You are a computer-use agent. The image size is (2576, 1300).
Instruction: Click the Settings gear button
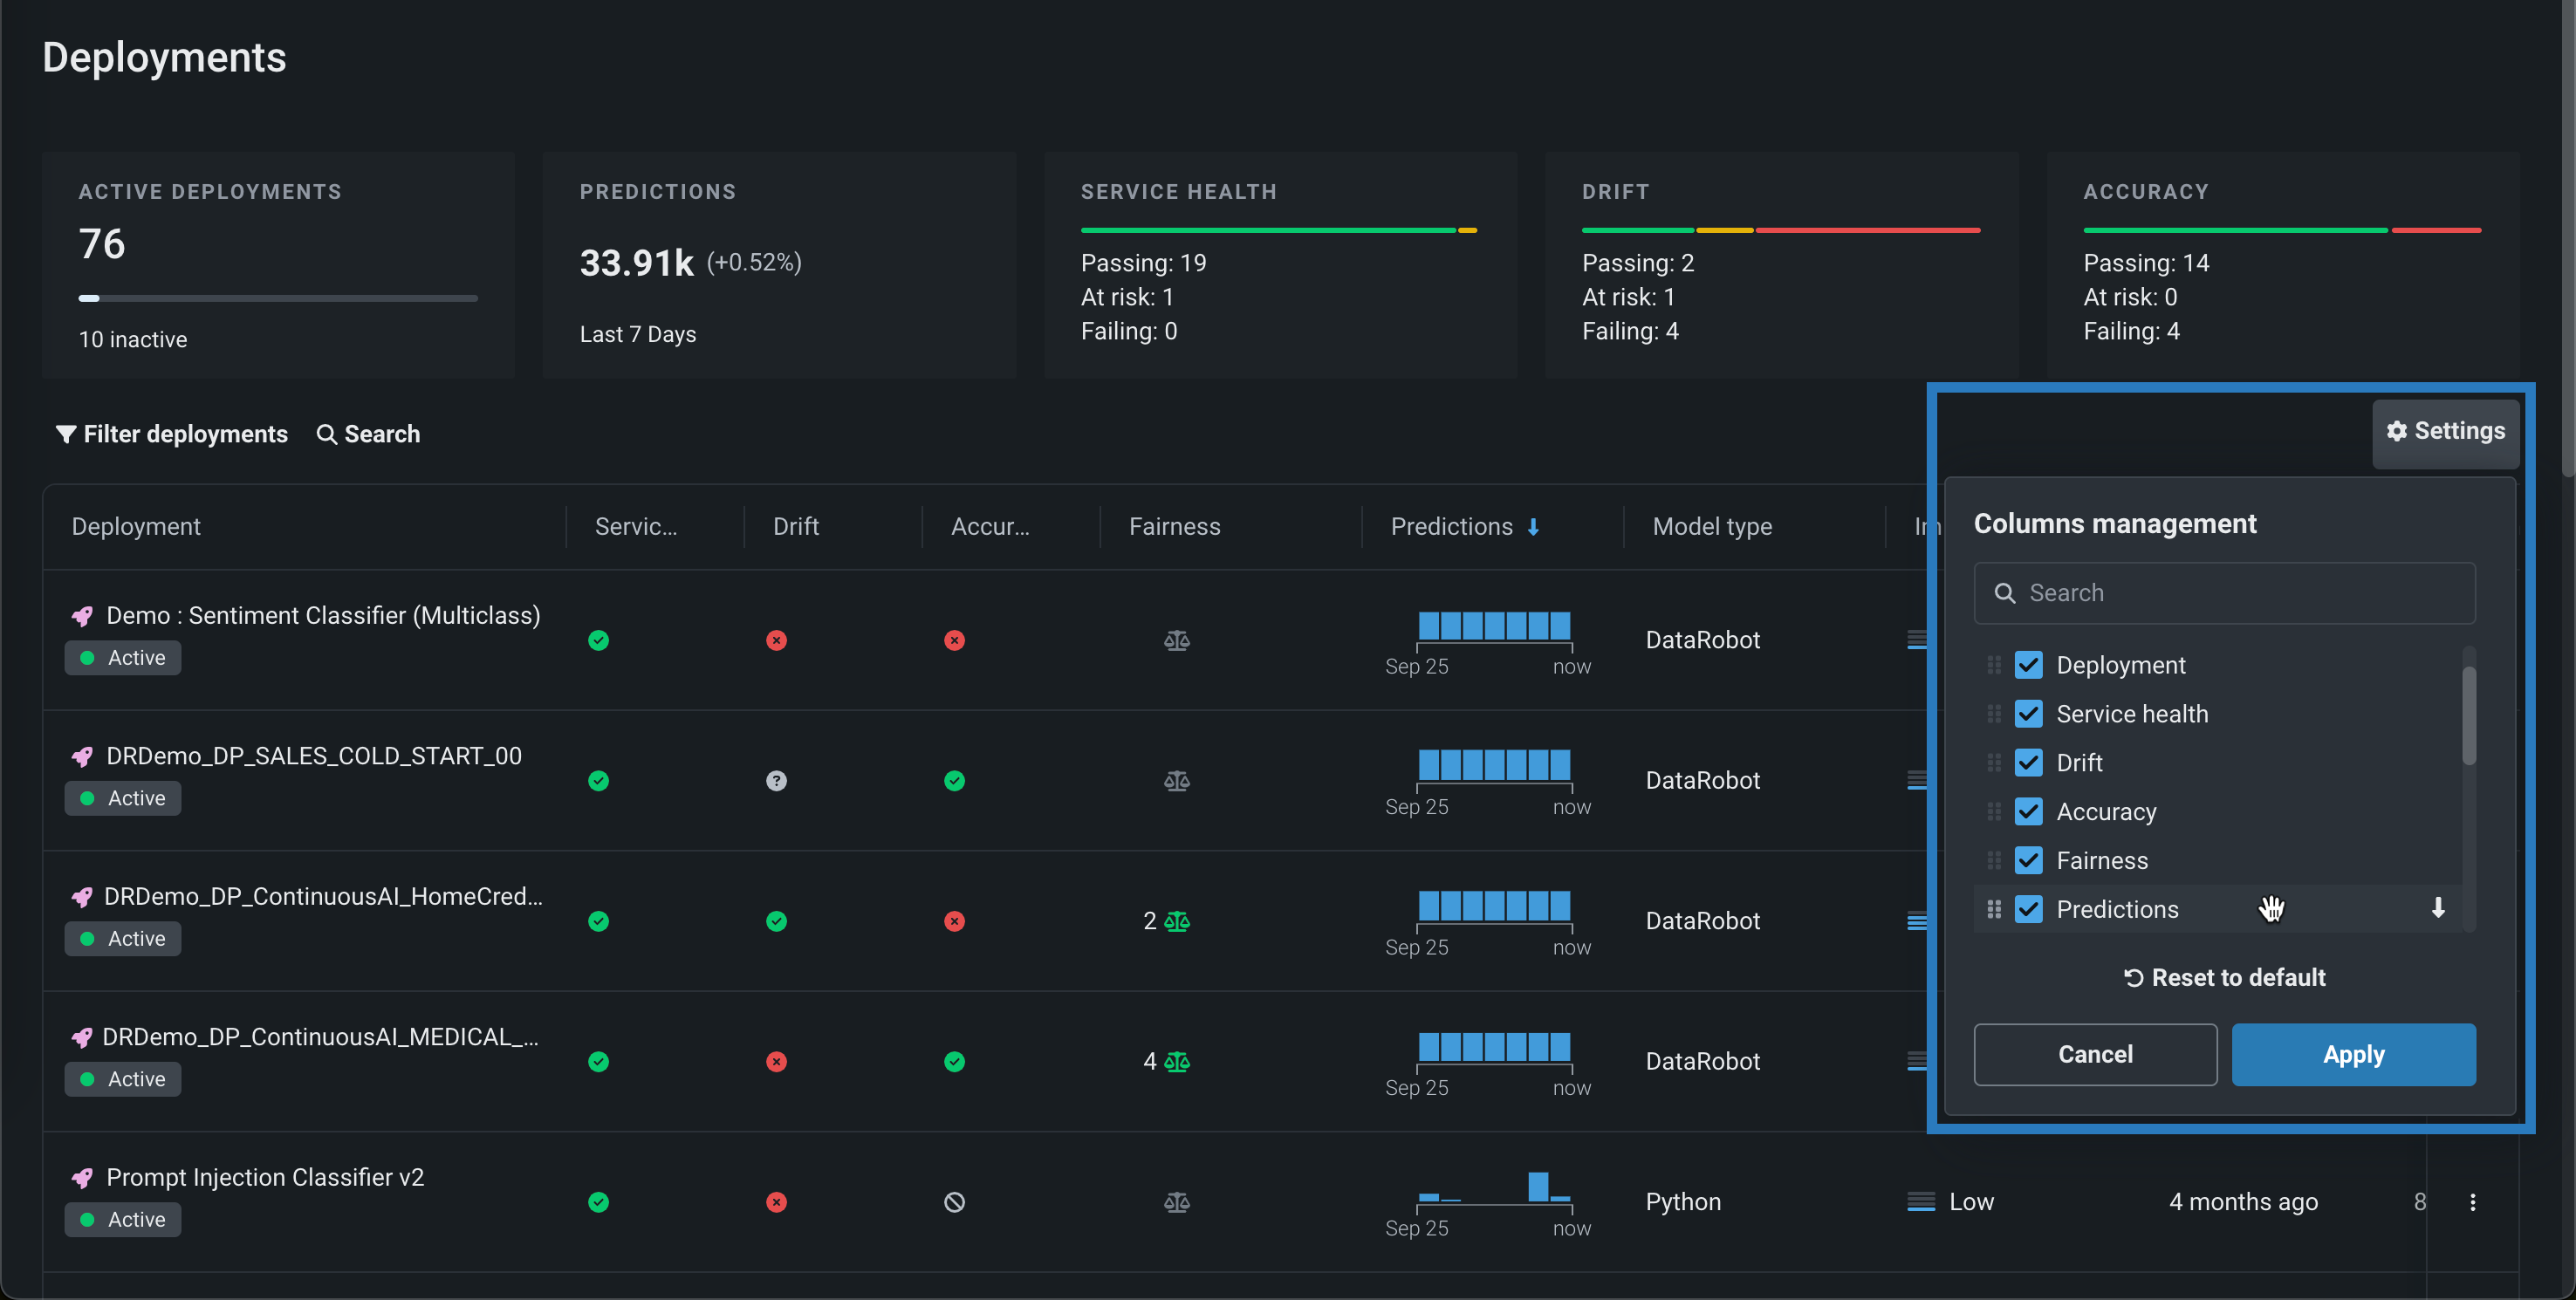pyautogui.click(x=2444, y=432)
